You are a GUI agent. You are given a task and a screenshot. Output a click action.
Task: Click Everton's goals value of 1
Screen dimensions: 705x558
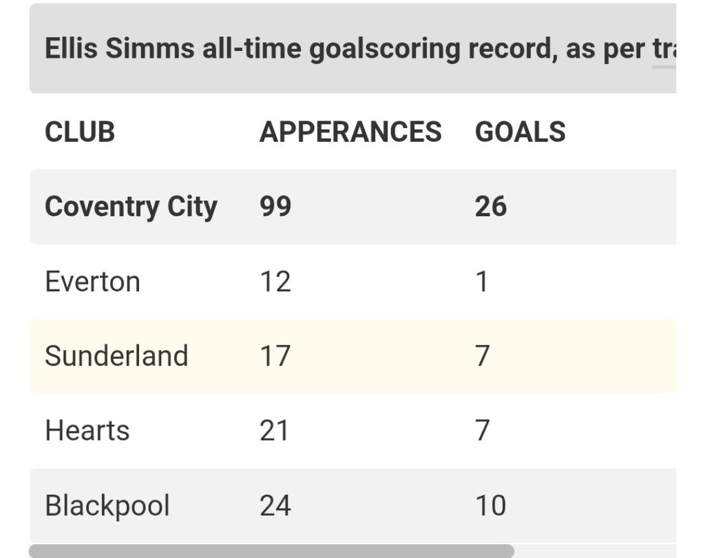point(481,282)
